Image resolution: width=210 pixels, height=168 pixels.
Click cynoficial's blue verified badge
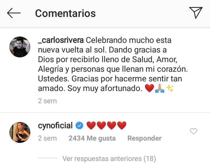coord(79,125)
